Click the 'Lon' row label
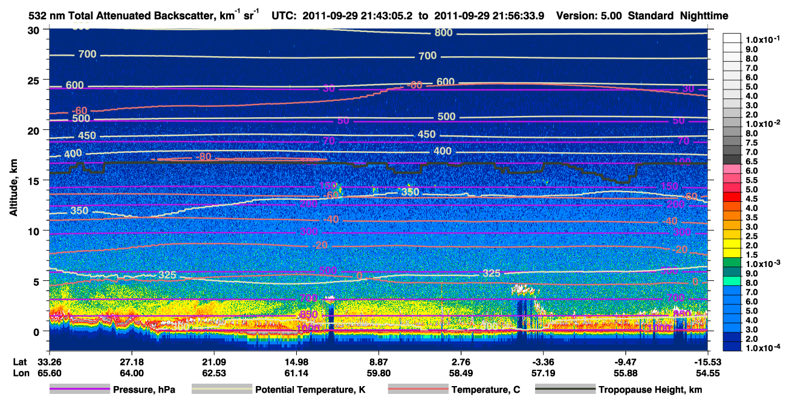 click(x=21, y=373)
